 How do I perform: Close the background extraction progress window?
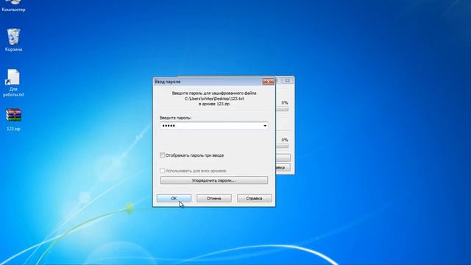click(x=288, y=80)
